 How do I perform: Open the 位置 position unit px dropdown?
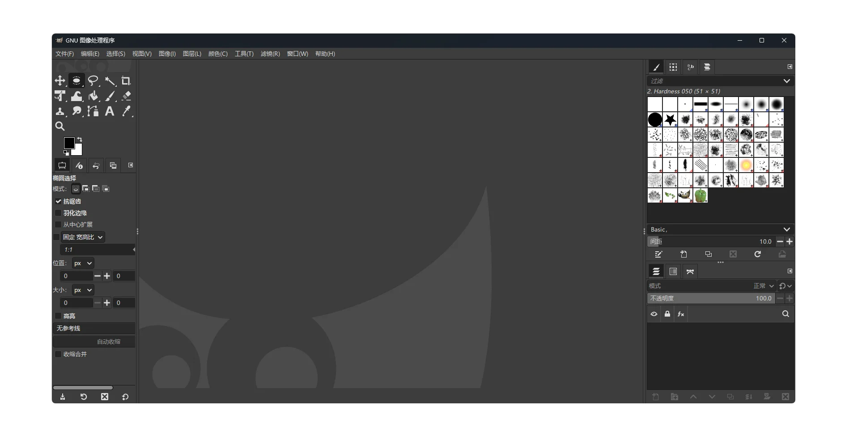tap(83, 263)
